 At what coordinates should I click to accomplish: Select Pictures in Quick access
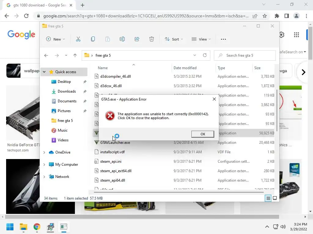point(64,111)
